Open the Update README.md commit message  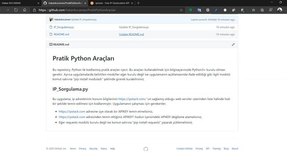pyautogui.click(x=131, y=34)
